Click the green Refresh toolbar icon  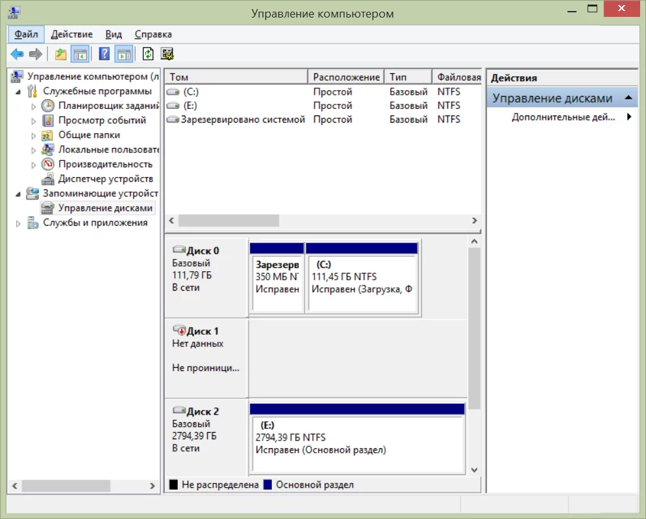coord(148,54)
